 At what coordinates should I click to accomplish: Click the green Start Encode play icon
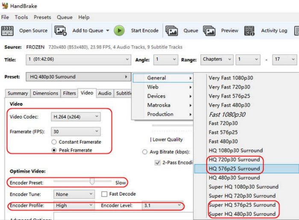tap(119, 30)
